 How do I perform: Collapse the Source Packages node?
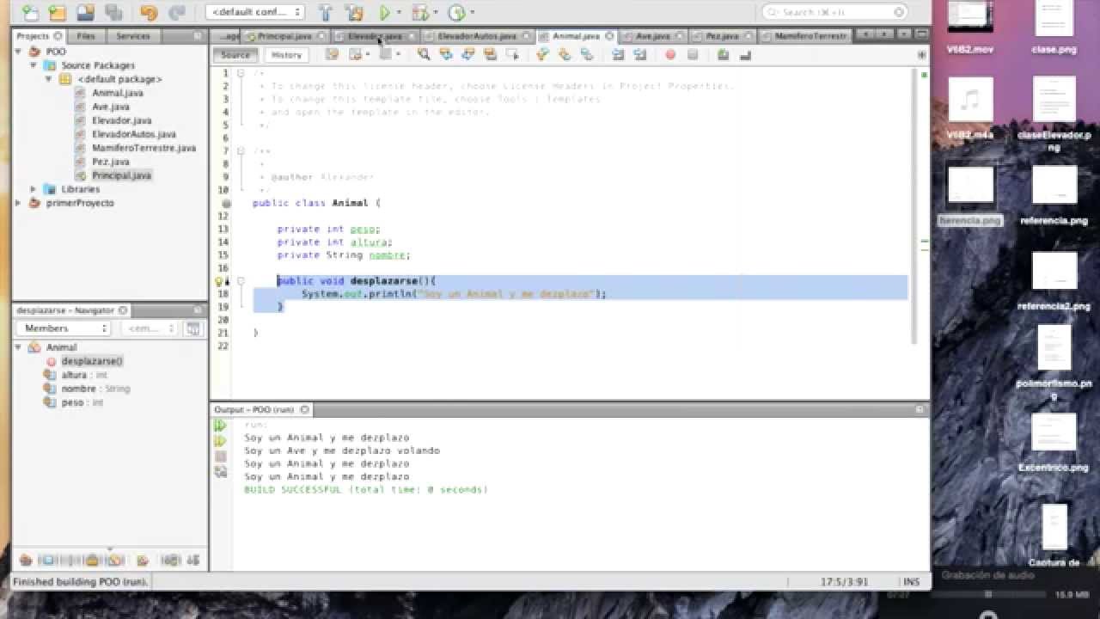(34, 65)
